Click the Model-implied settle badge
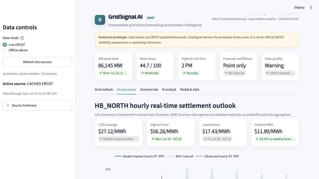 click(x=119, y=139)
